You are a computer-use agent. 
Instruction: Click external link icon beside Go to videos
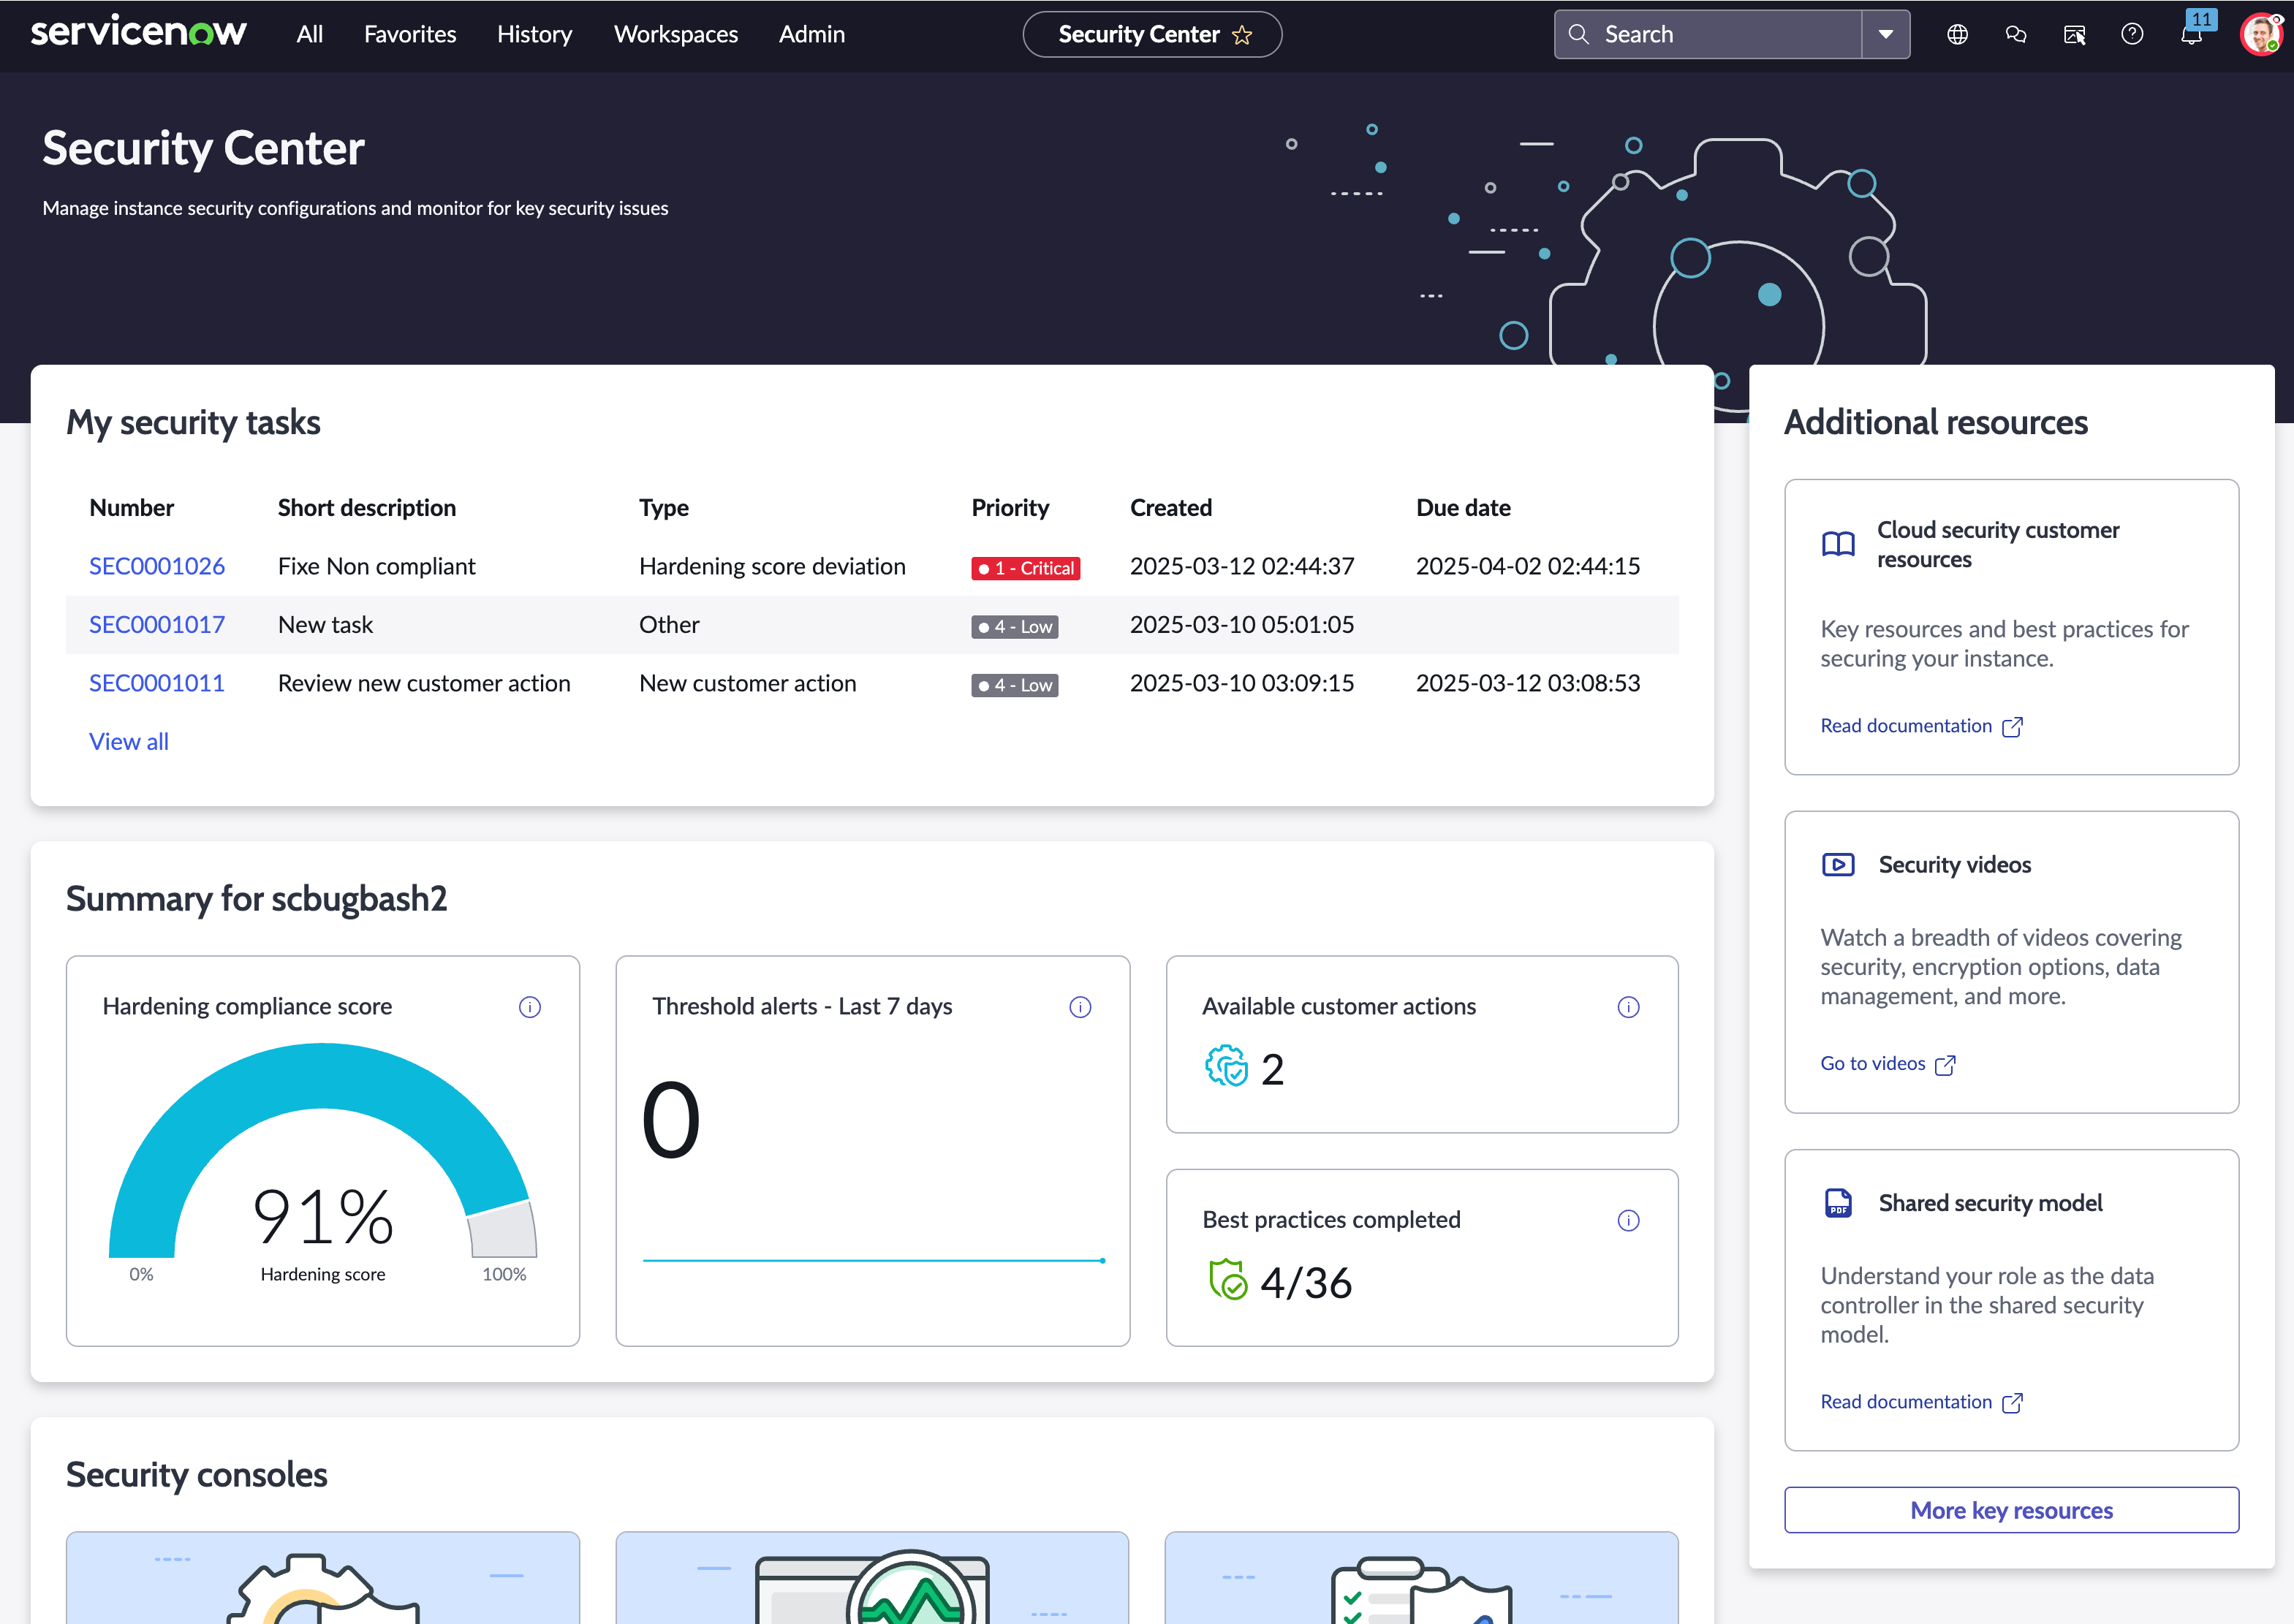(1945, 1065)
